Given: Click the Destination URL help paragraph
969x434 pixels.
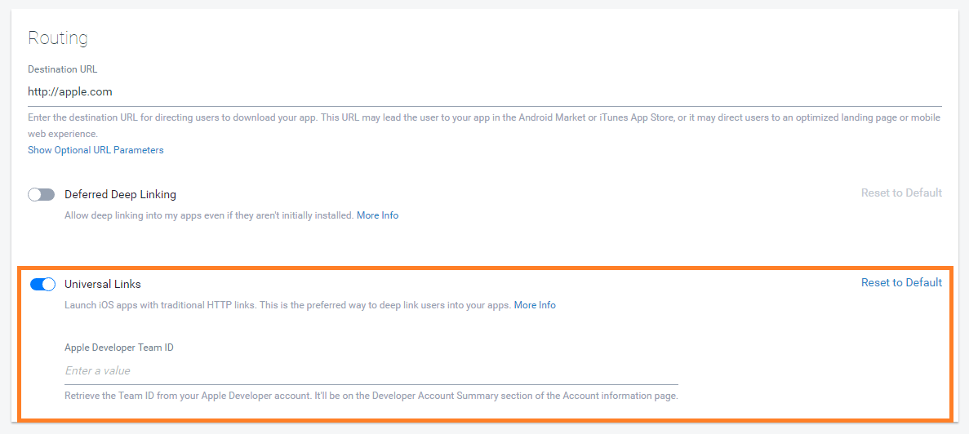Looking at the screenshot, I should pyautogui.click(x=483, y=117).
